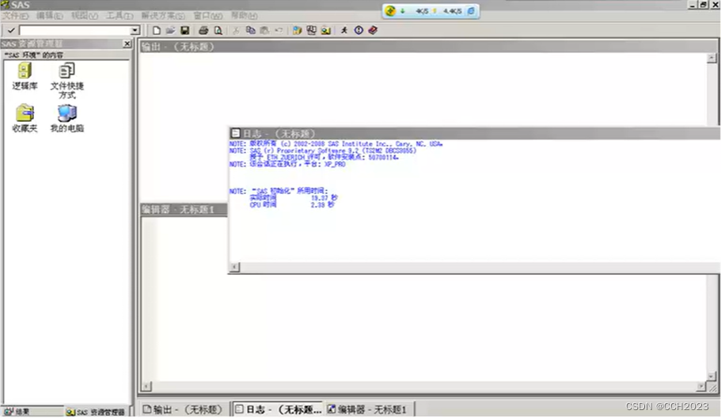
Task: Click the Undo toolbar icon
Action: click(279, 30)
